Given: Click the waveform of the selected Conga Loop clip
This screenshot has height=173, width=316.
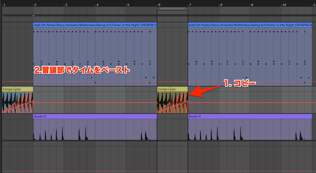Looking at the screenshot, I should click(x=172, y=103).
